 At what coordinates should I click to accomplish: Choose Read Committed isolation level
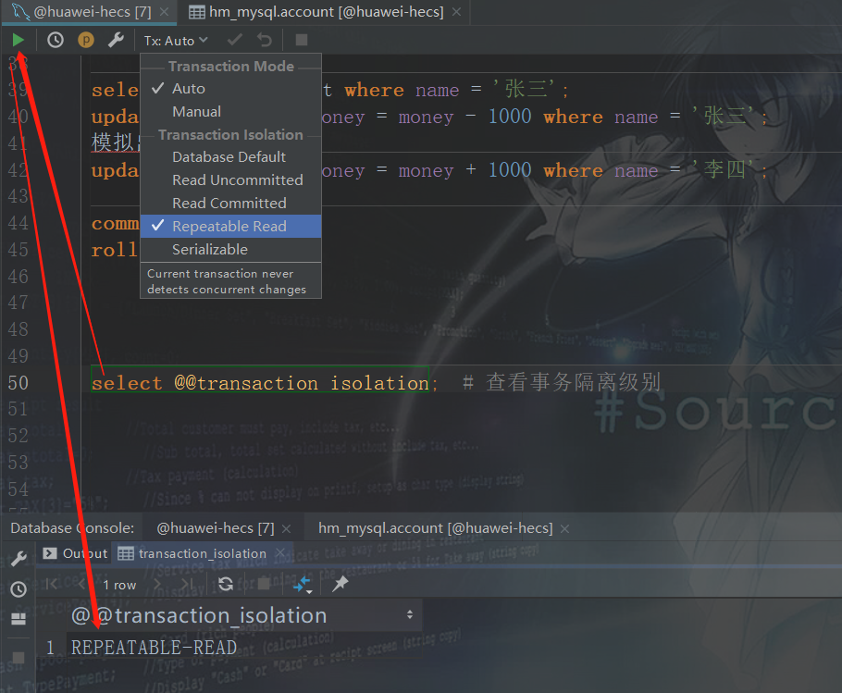231,204
